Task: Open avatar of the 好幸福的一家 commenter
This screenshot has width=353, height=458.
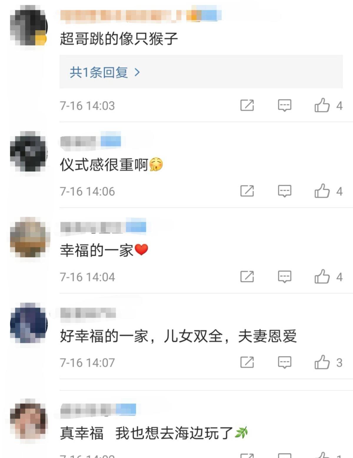Action: [x=29, y=323]
